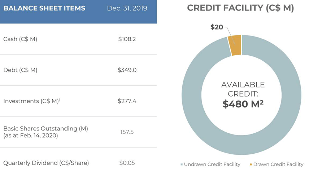Click the $108.2 cash value
309x171 pixels.
127,39
